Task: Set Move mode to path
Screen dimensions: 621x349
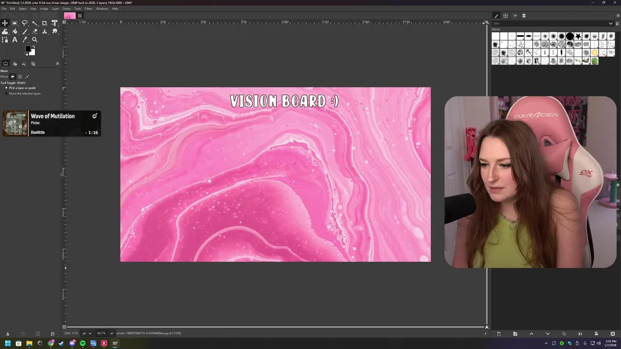Action: click(27, 76)
